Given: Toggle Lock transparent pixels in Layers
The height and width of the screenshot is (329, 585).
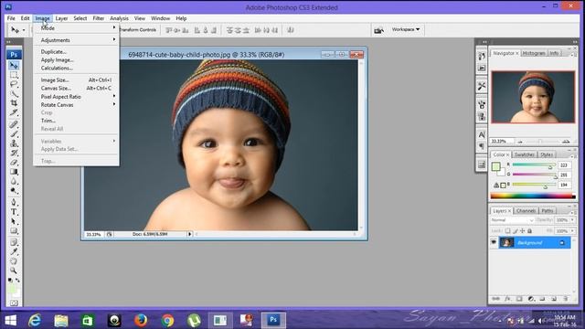Looking at the screenshot, I should click(x=508, y=231).
